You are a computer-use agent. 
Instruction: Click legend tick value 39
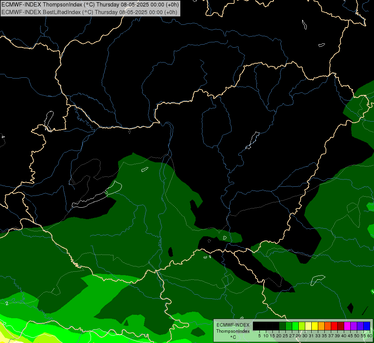[337, 336]
